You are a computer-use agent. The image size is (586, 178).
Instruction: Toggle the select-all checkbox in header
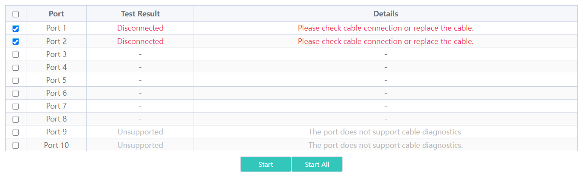click(16, 14)
